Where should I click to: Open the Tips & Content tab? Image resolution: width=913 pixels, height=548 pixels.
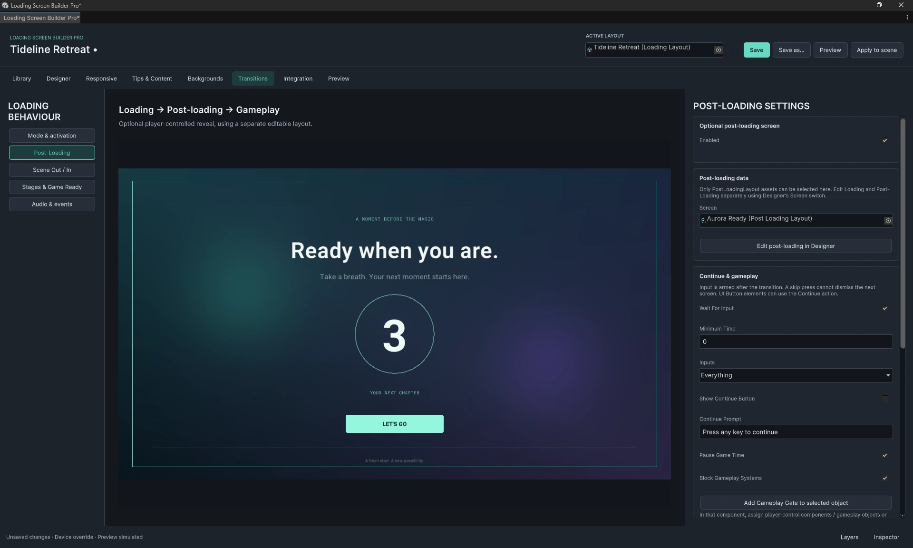coord(152,78)
